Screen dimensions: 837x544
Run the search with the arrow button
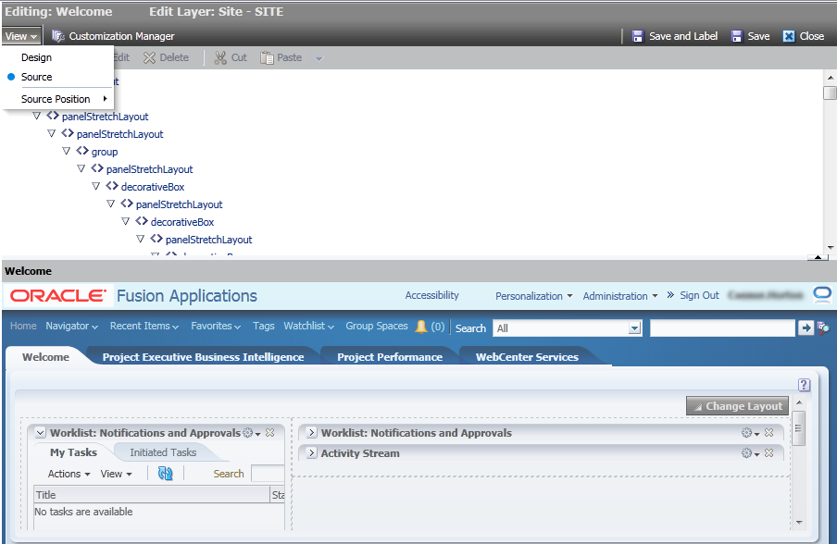click(806, 328)
